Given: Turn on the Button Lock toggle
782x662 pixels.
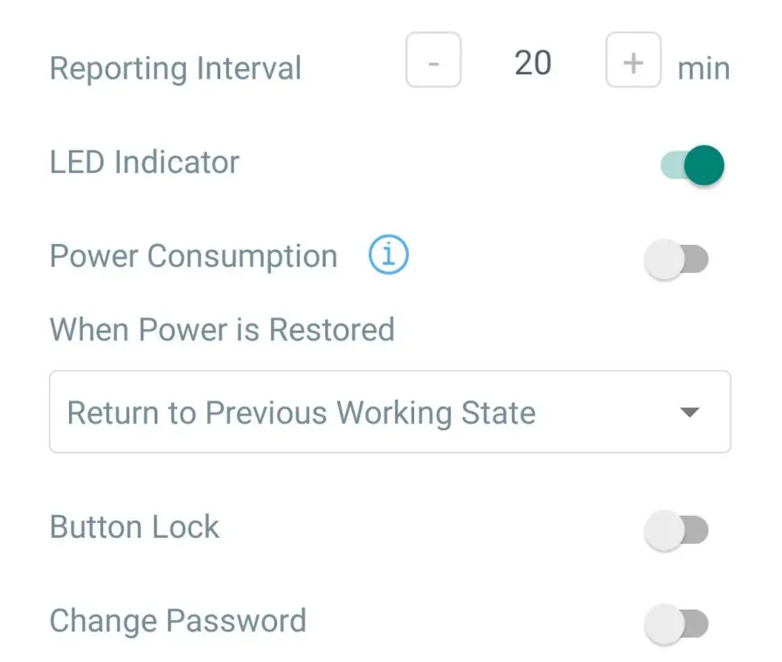Looking at the screenshot, I should [678, 527].
